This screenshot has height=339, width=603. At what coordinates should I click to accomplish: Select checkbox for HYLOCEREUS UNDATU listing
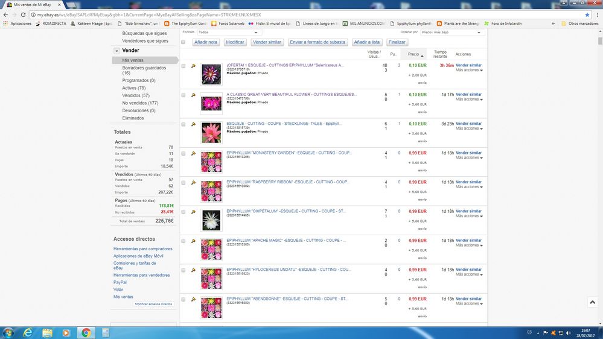tap(183, 271)
